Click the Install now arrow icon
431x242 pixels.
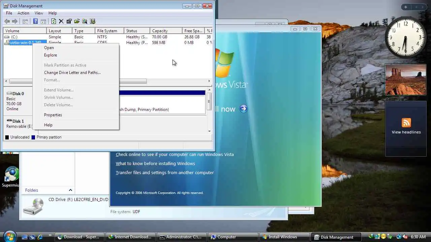pos(243,109)
